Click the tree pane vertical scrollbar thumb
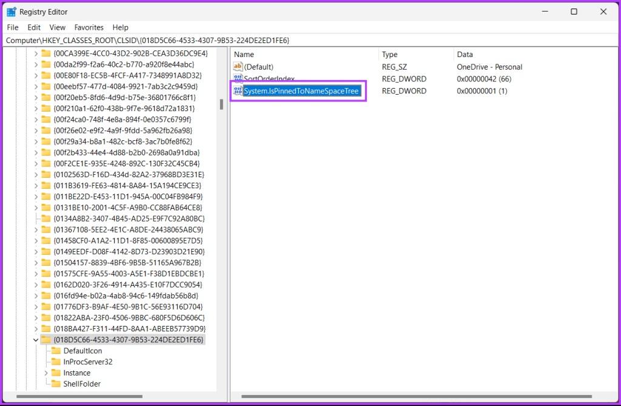Image resolution: width=621 pixels, height=406 pixels. pyautogui.click(x=221, y=104)
